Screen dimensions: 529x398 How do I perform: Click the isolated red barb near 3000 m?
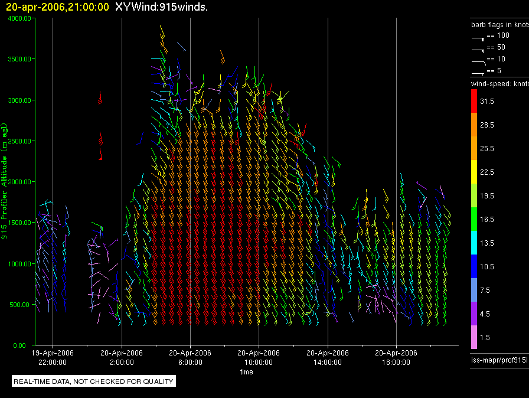[x=100, y=99]
